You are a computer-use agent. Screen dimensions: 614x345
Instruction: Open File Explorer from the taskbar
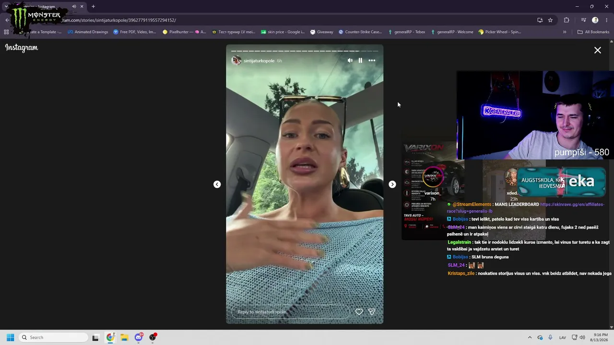[x=124, y=337]
